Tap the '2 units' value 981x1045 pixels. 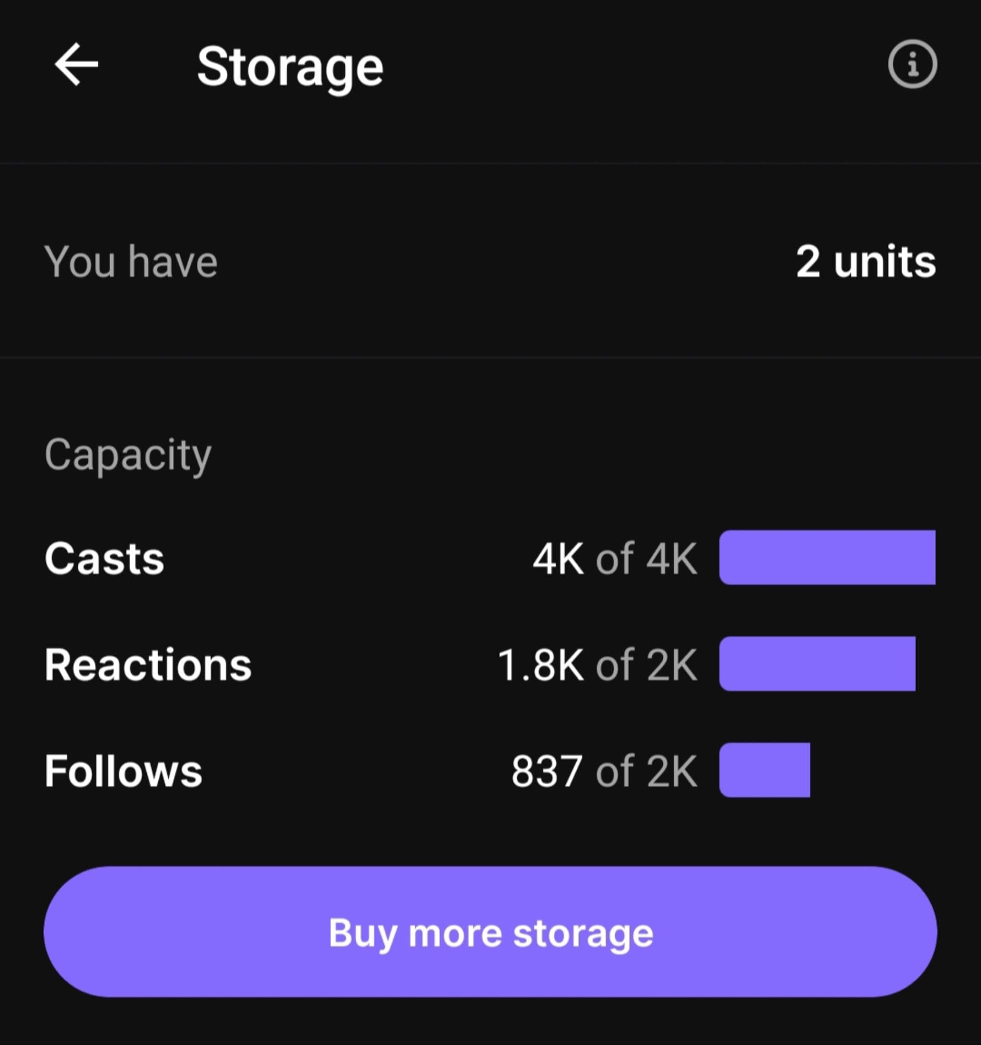point(866,261)
